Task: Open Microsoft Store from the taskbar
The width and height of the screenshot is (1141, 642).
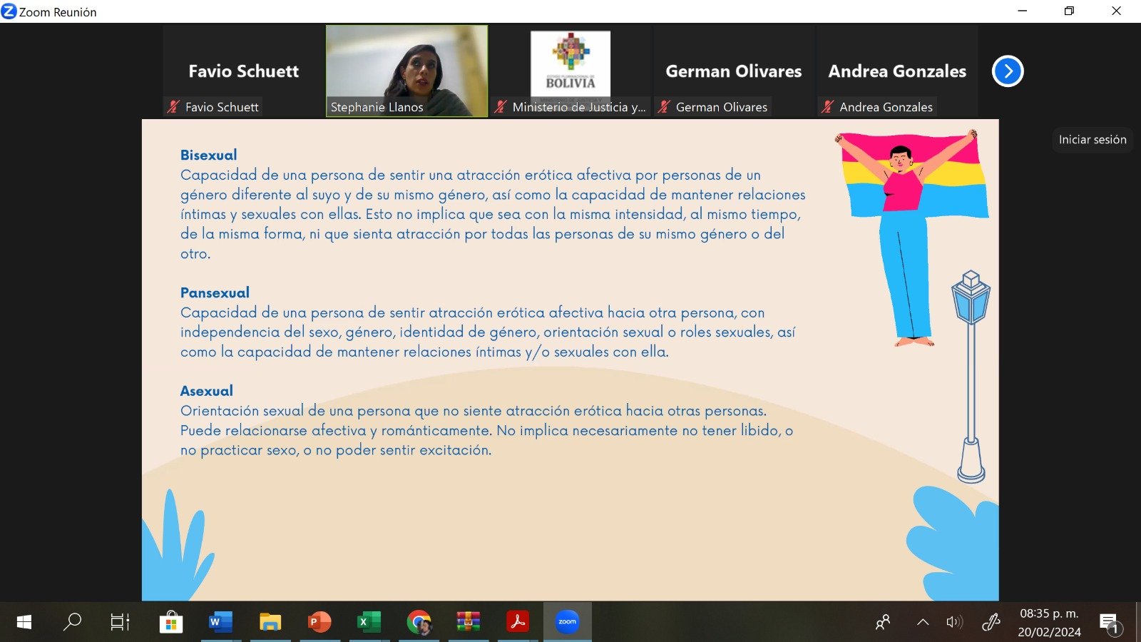Action: [x=171, y=621]
